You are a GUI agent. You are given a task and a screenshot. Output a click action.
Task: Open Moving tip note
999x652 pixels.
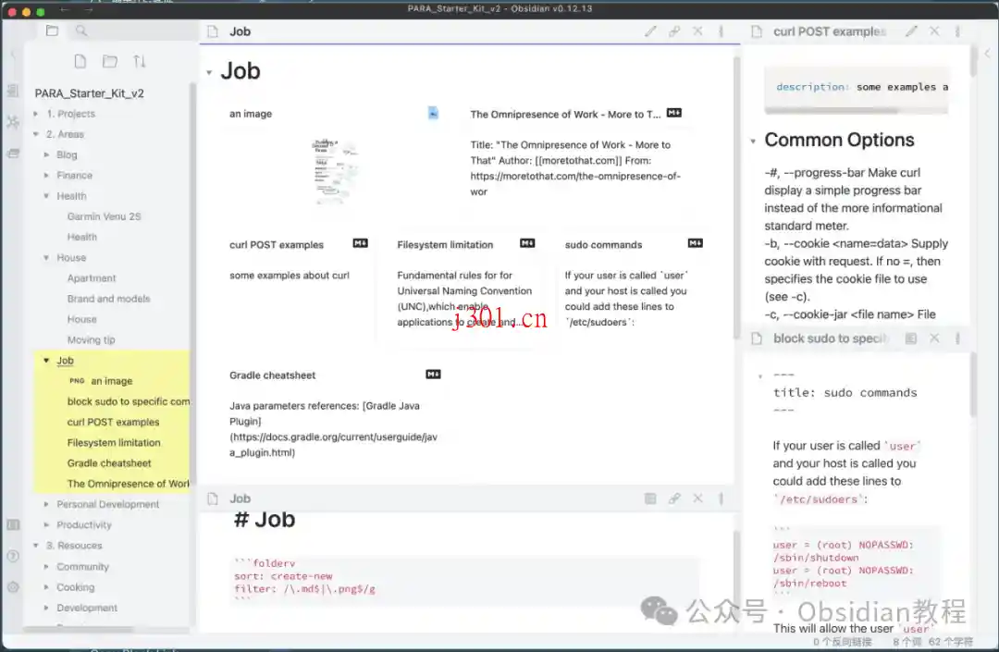click(x=91, y=340)
